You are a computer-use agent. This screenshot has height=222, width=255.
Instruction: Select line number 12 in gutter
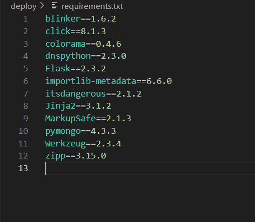(23, 156)
